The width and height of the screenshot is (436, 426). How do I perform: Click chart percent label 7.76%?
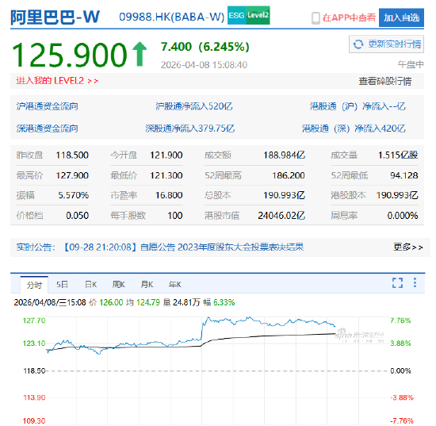pos(400,320)
